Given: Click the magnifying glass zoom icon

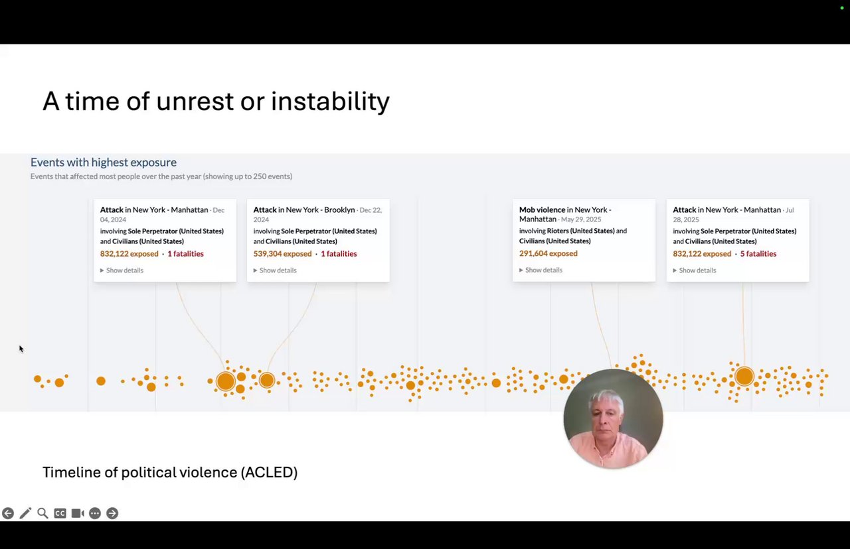Looking at the screenshot, I should click(42, 513).
